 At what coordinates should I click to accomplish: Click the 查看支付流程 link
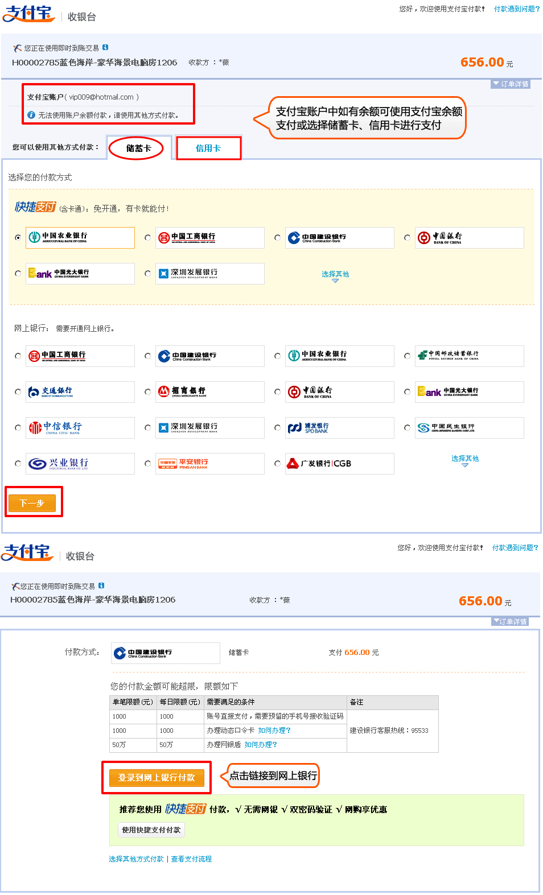pyautogui.click(x=191, y=859)
